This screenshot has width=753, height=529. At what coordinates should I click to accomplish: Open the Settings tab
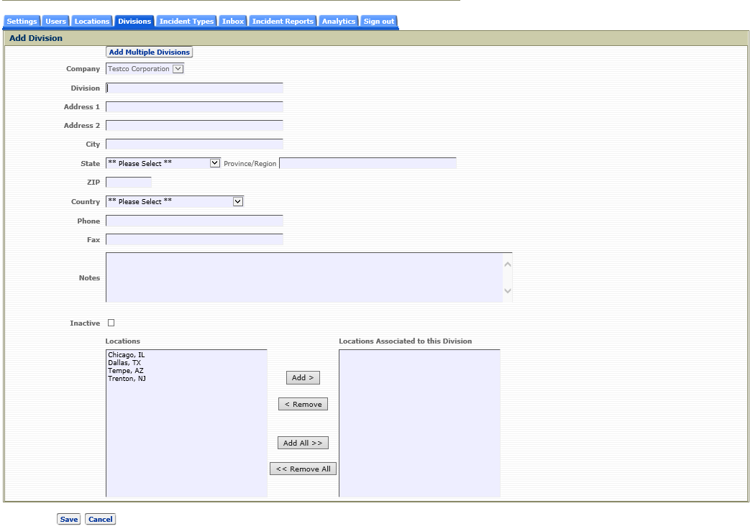pos(22,22)
